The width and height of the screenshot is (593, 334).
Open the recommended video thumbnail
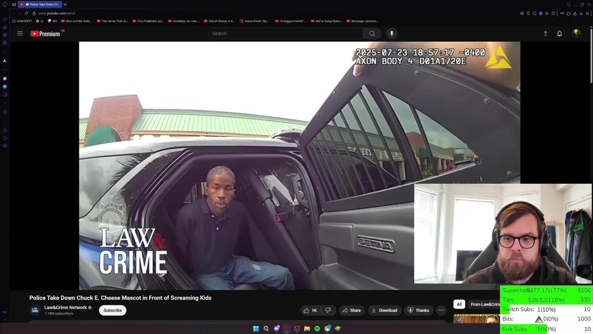[476, 318]
